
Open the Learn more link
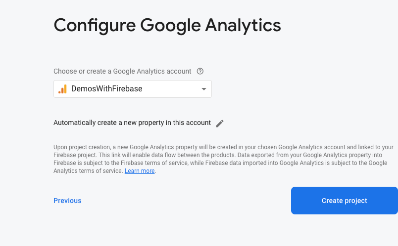140,171
